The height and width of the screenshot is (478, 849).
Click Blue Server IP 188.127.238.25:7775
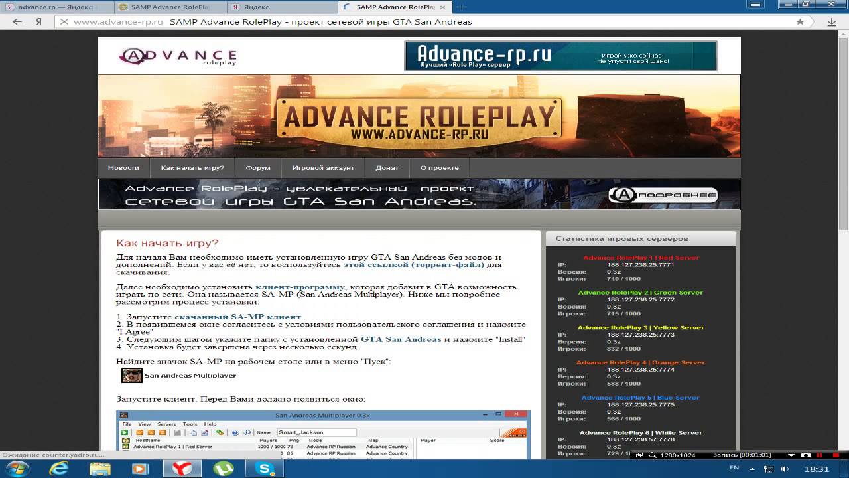(x=640, y=404)
